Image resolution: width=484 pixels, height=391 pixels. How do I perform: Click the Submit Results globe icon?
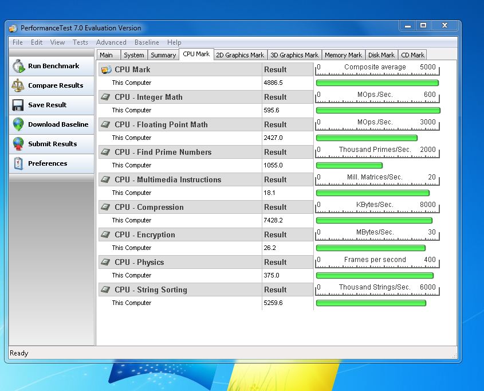[18, 144]
